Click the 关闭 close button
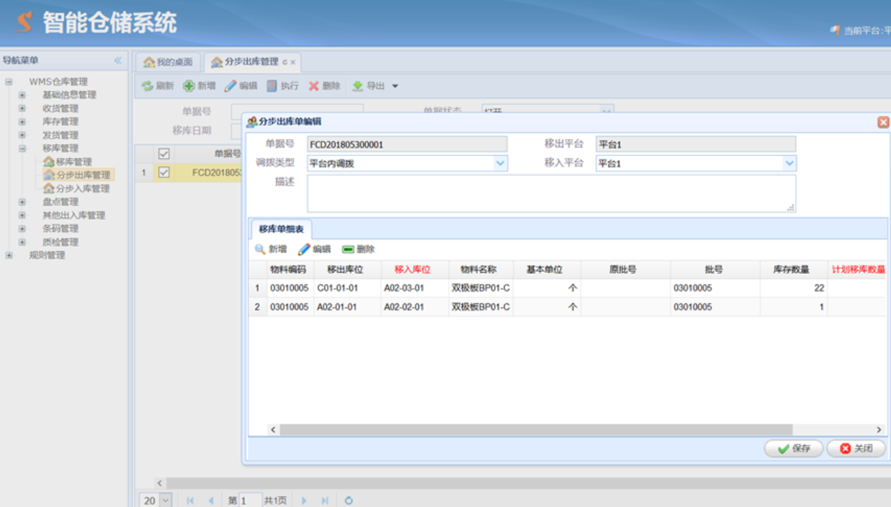The width and height of the screenshot is (891, 507). 856,449
